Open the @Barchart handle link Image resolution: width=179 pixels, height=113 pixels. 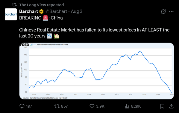tap(56, 11)
